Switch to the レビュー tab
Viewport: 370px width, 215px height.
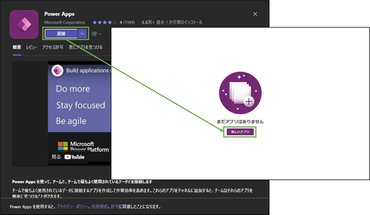(x=31, y=47)
